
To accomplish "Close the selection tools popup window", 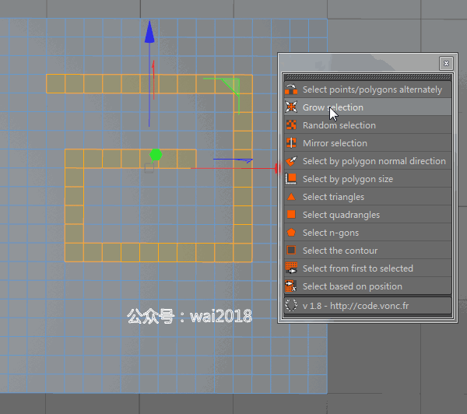I will (446, 63).
